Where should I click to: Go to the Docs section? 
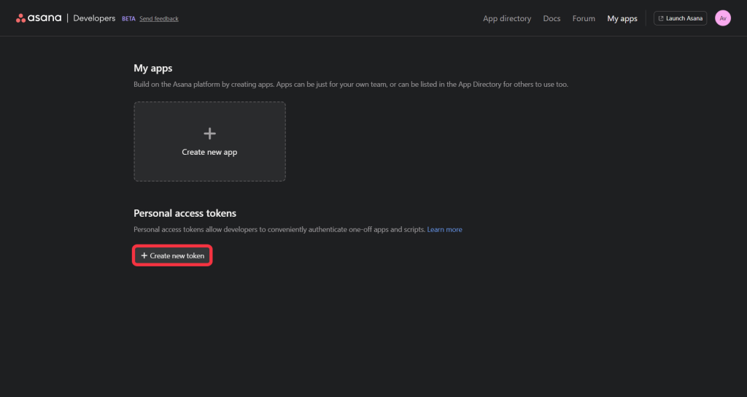pos(551,18)
